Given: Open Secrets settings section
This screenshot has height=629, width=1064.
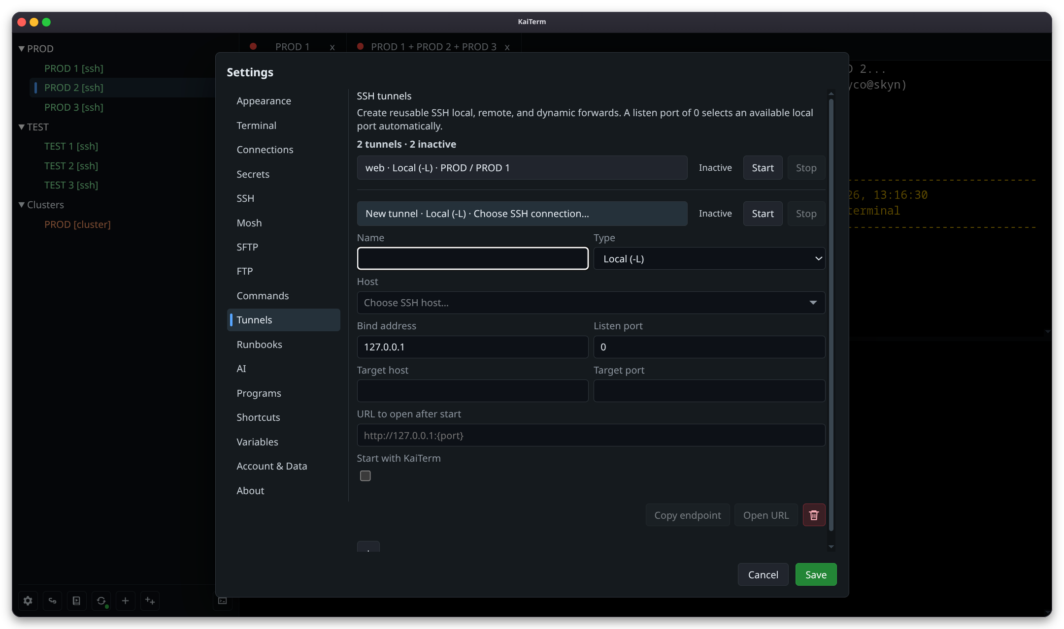Looking at the screenshot, I should point(284,174).
